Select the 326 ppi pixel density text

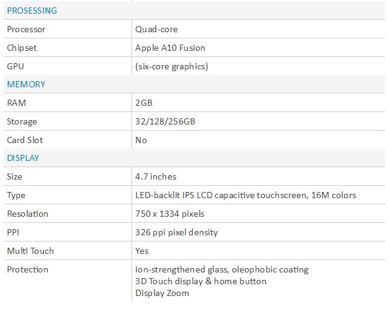tap(176, 232)
